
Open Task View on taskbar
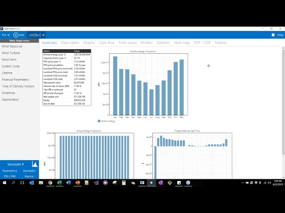point(22,183)
